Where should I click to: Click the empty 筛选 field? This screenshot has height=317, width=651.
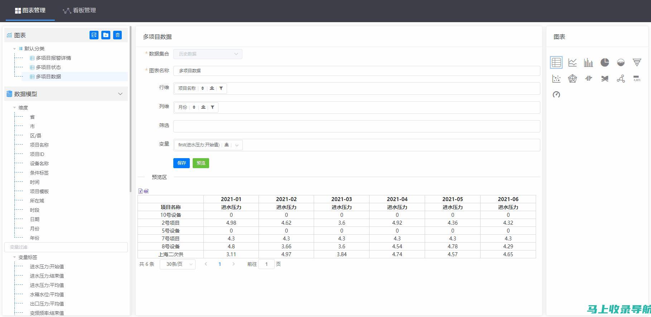point(357,126)
